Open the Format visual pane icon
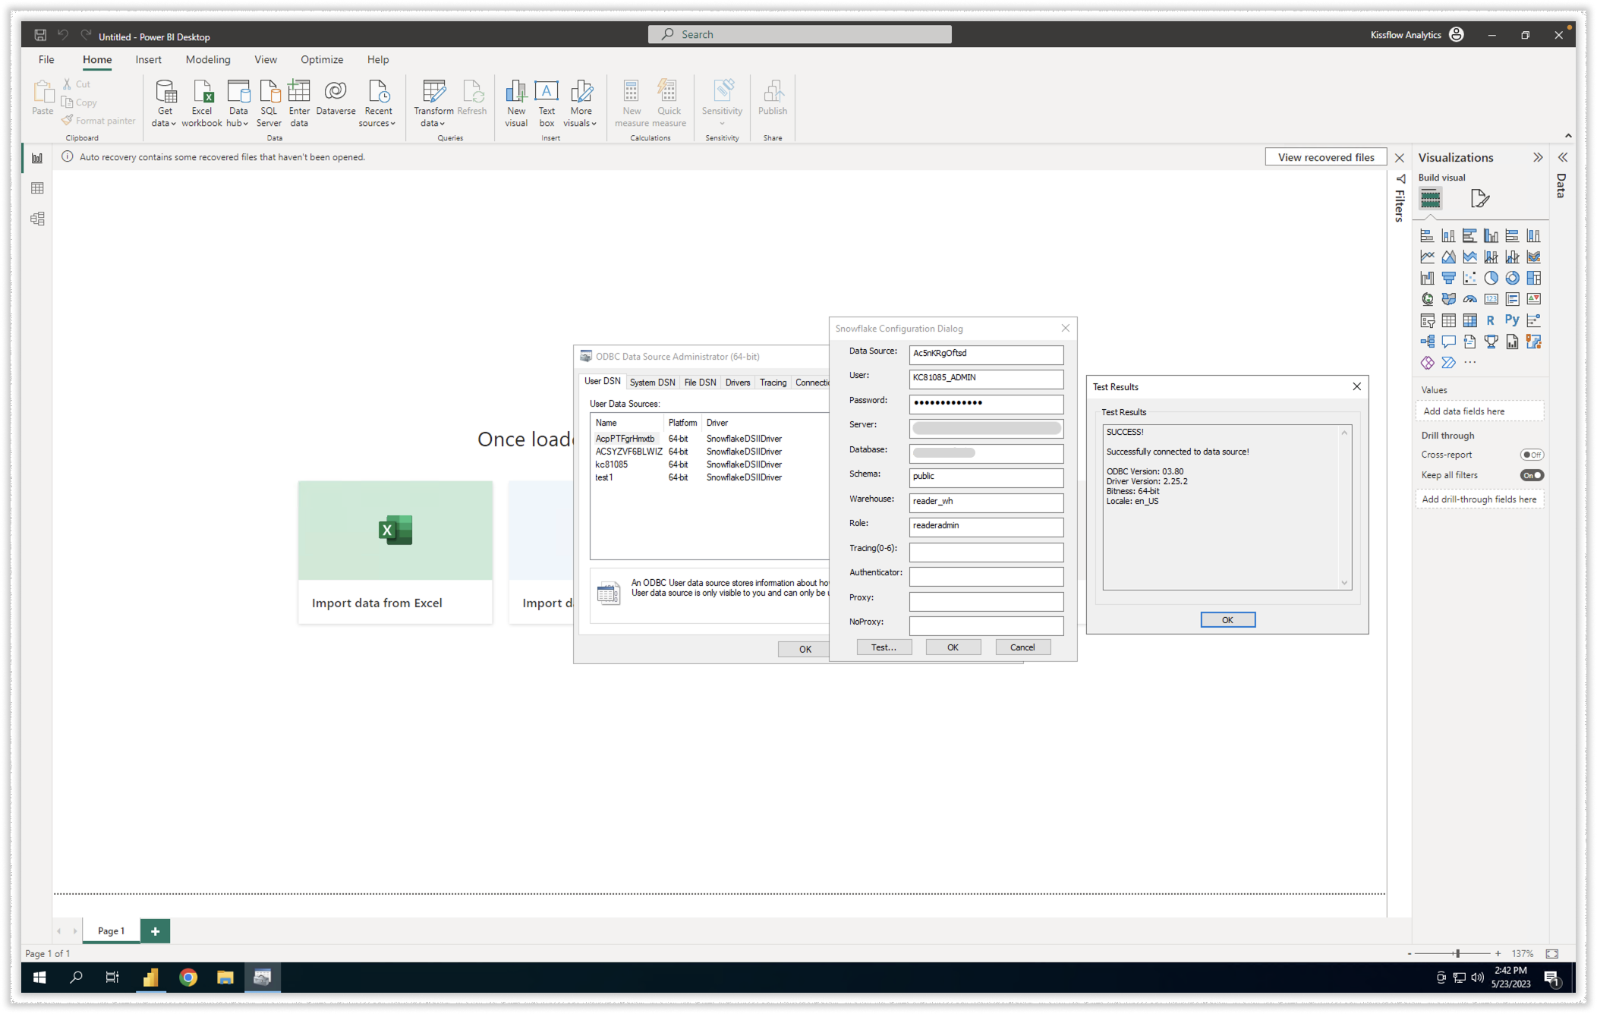 pos(1479,199)
